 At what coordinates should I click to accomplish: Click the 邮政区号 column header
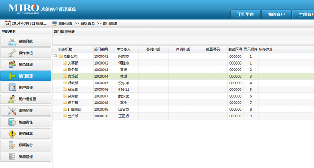235,49
